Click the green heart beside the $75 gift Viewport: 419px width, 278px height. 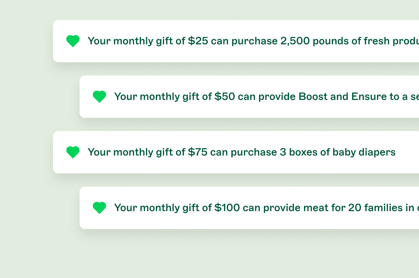(x=73, y=152)
